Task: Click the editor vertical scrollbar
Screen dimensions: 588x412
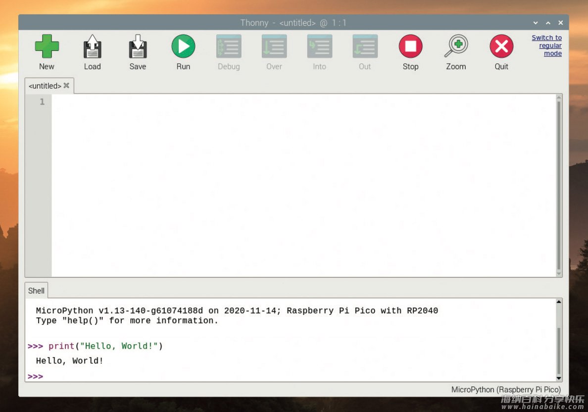Action: [x=559, y=185]
